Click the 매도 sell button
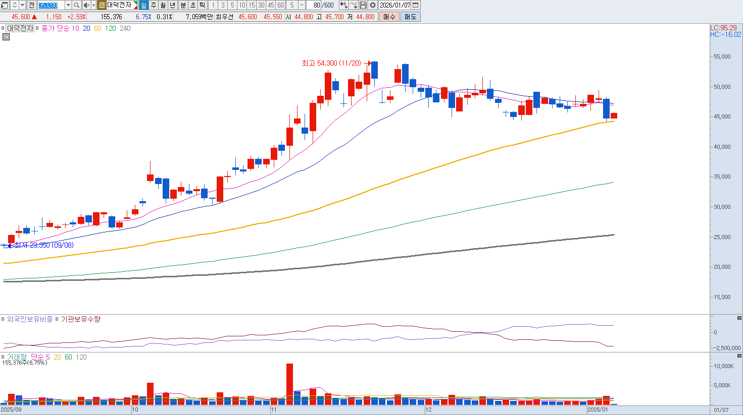Image resolution: width=743 pixels, height=415 pixels. (x=410, y=17)
